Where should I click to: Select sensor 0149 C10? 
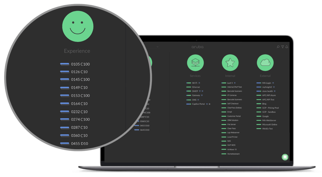74,88
